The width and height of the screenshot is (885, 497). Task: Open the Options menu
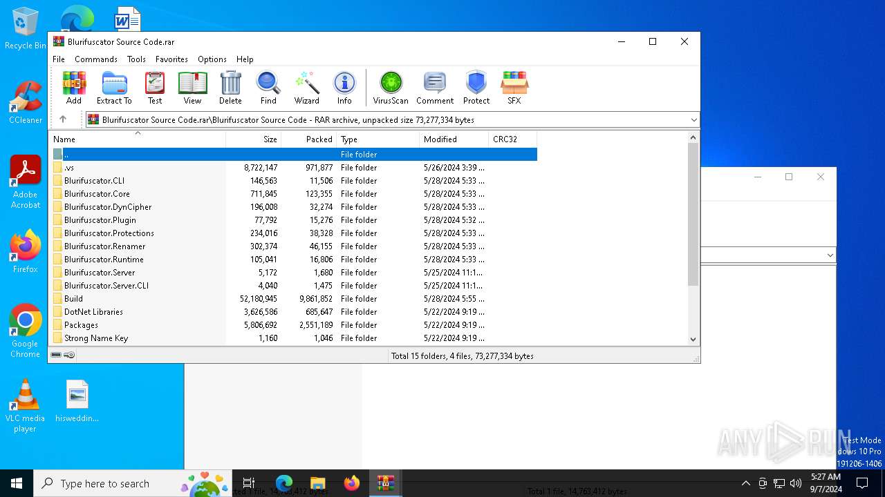coord(212,59)
